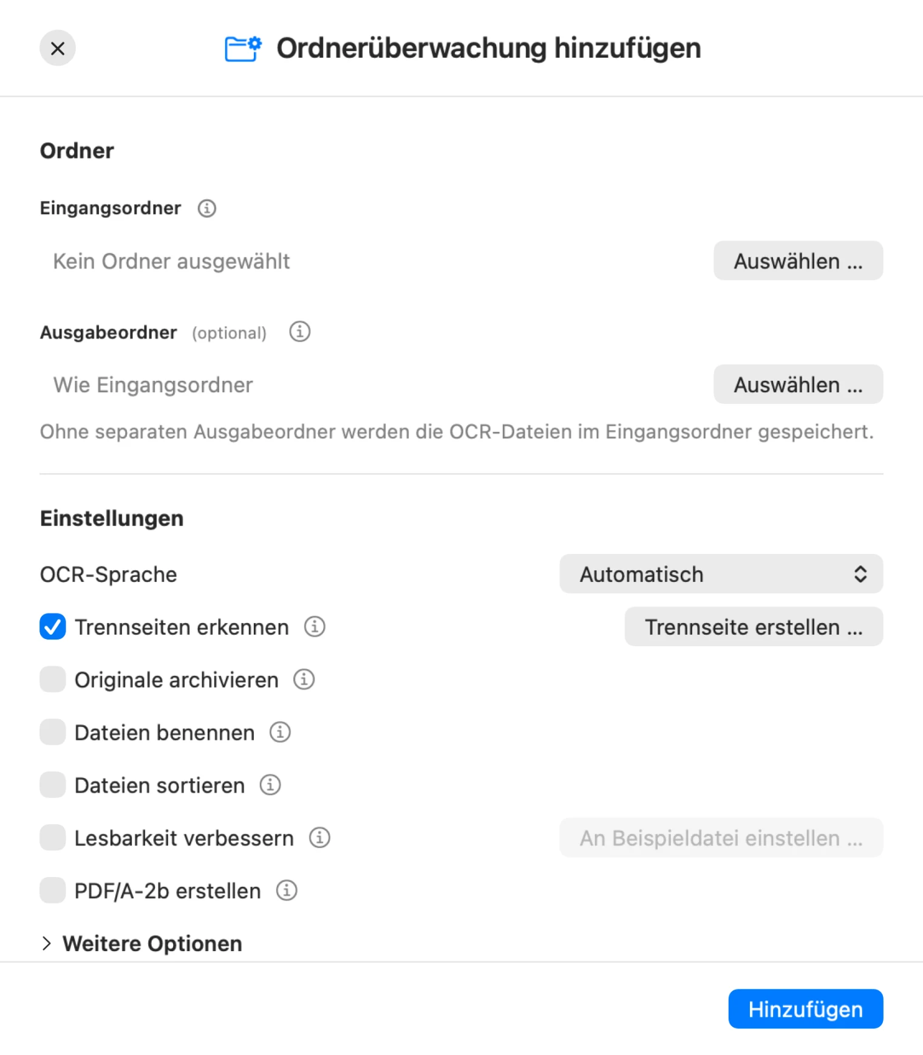Click the Trennseite erstellen button

[x=754, y=626]
